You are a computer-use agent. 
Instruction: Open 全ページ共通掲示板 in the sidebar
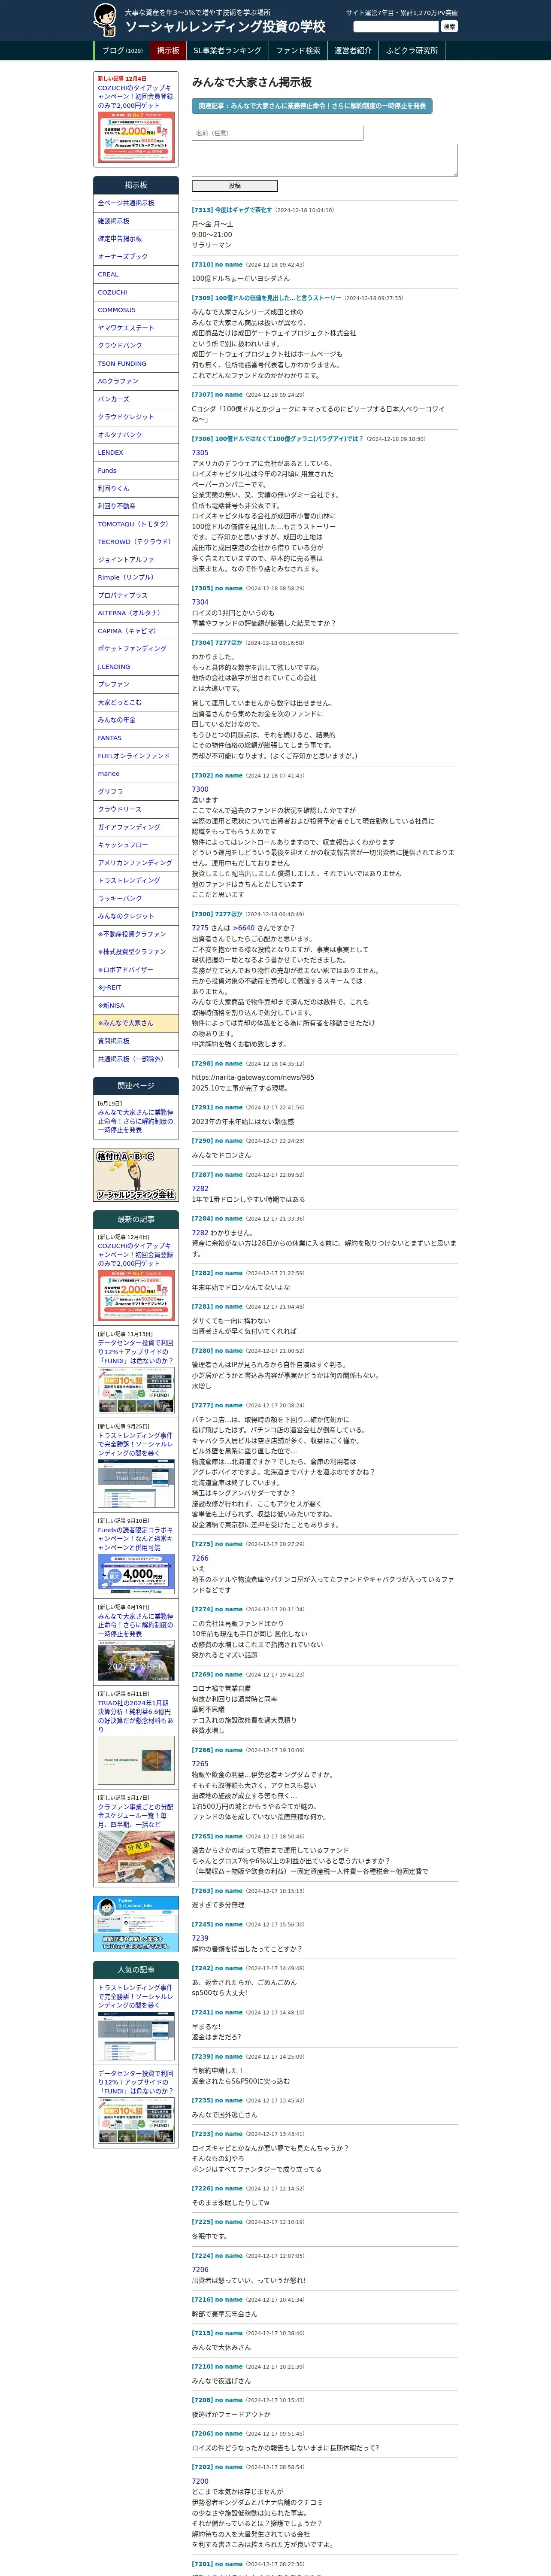(x=136, y=203)
